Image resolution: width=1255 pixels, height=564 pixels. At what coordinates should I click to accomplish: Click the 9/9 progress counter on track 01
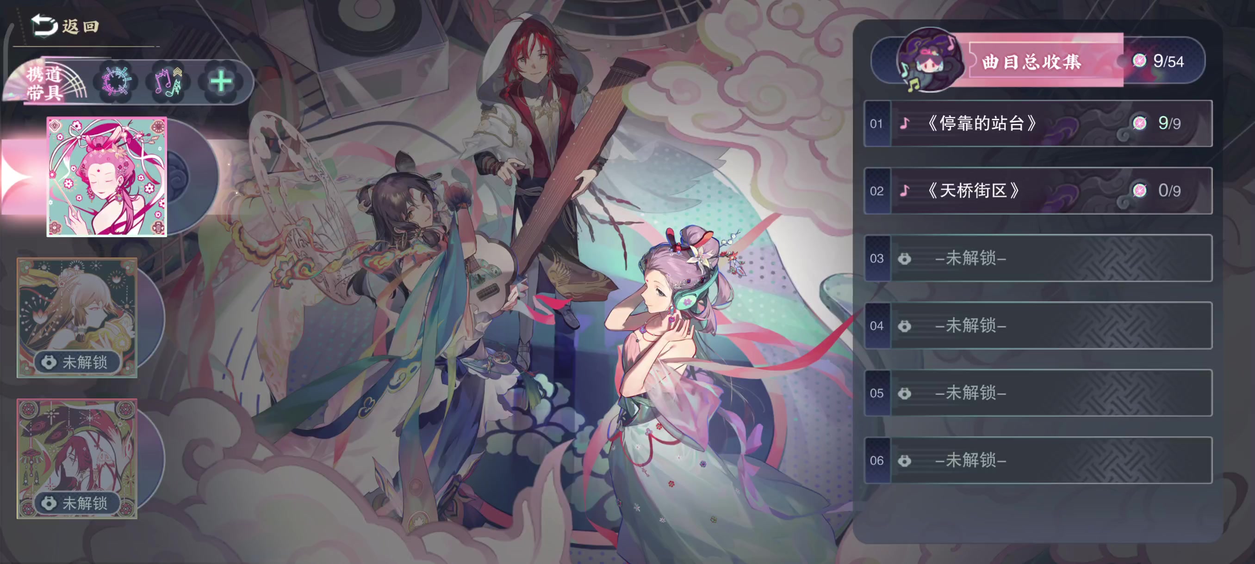(x=1169, y=123)
